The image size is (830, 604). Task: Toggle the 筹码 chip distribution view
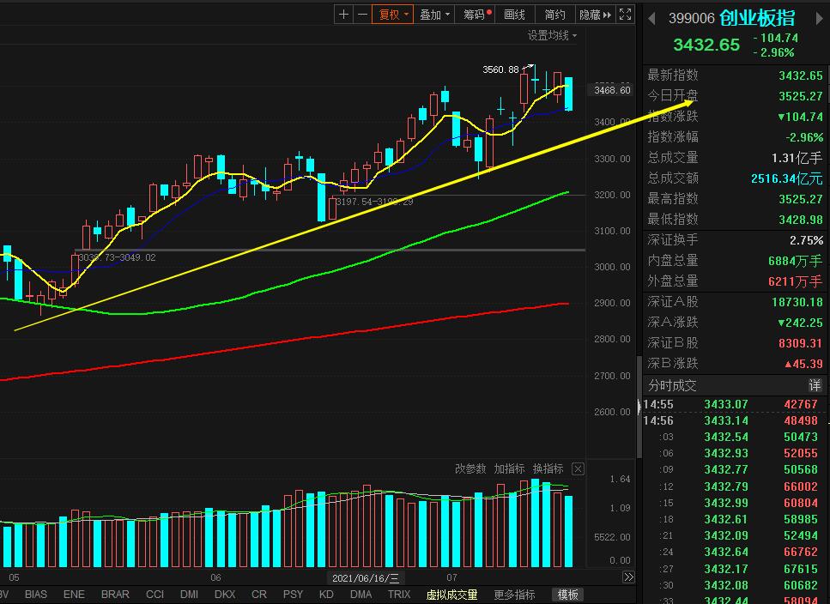476,15
